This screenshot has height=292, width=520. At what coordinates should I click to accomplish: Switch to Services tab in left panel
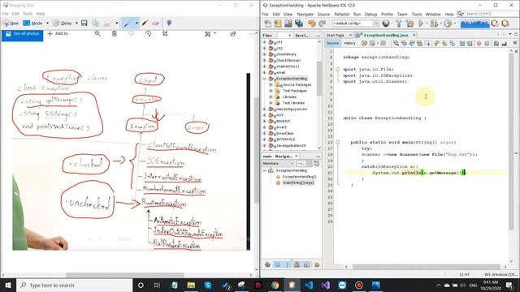[301, 36]
